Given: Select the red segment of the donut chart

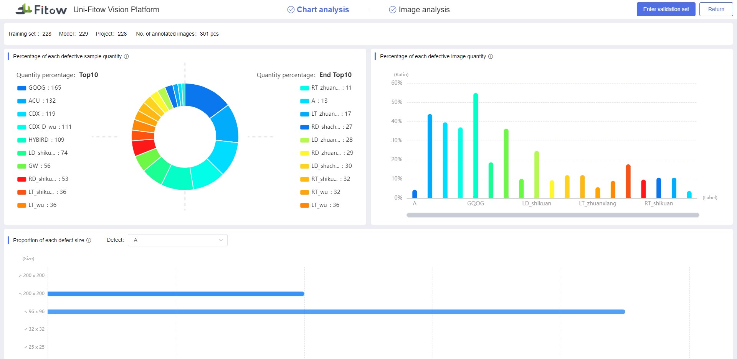Looking at the screenshot, I should click(143, 147).
